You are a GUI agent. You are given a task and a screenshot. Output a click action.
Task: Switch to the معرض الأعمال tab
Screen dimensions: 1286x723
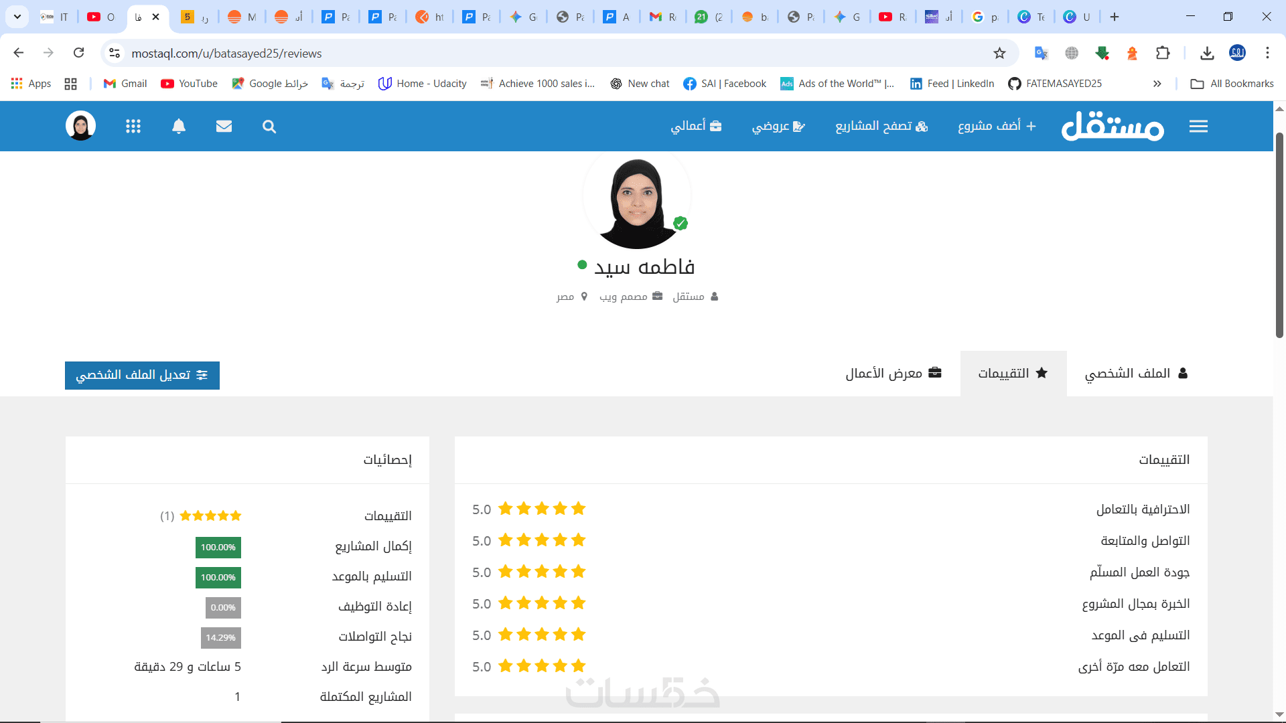point(893,374)
